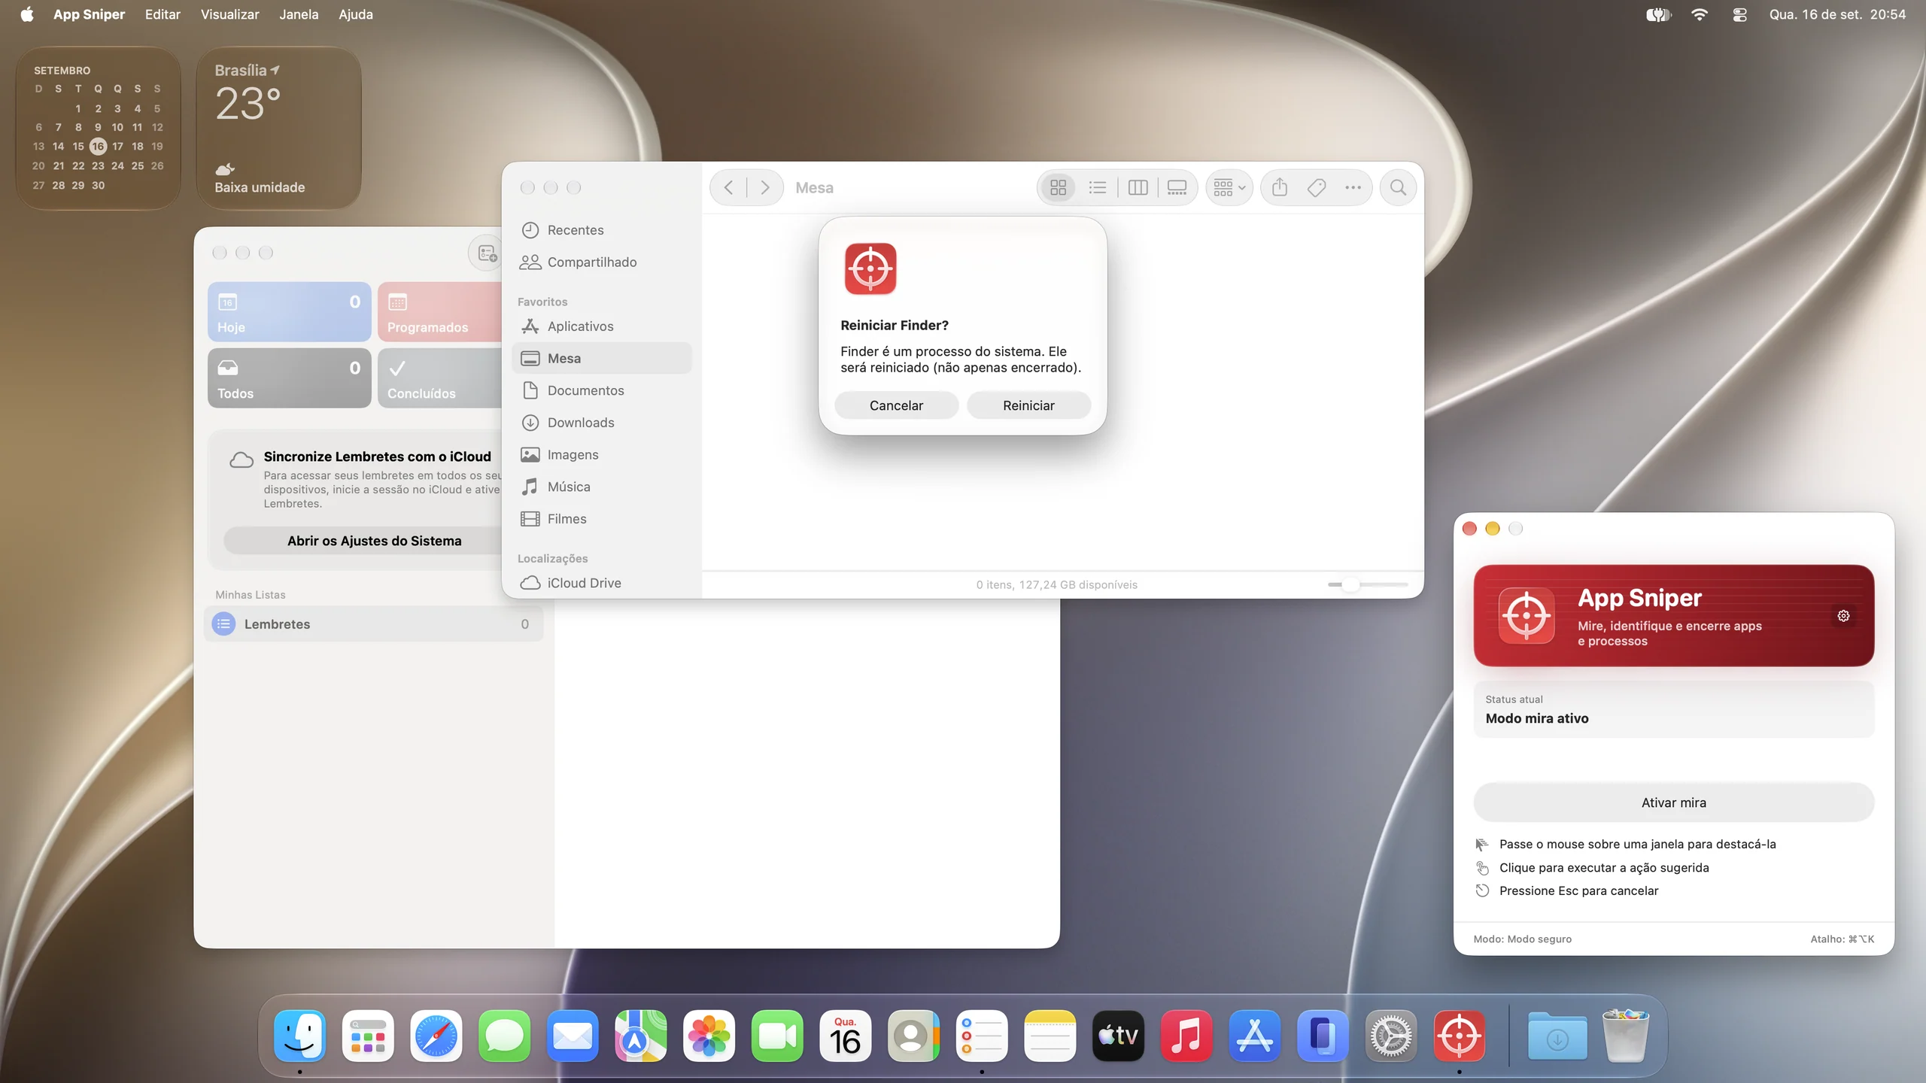This screenshot has height=1083, width=1926.
Task: Open the Visualizar menu
Action: (229, 14)
